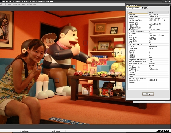171x133 pixels.
Task: Click the Aperture-Priority AE value
Action: coord(155,24)
